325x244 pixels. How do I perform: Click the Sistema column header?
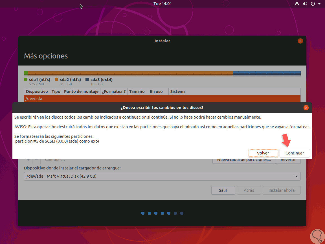click(234, 91)
